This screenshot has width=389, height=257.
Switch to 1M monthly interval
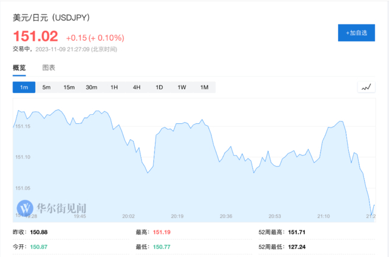point(204,87)
